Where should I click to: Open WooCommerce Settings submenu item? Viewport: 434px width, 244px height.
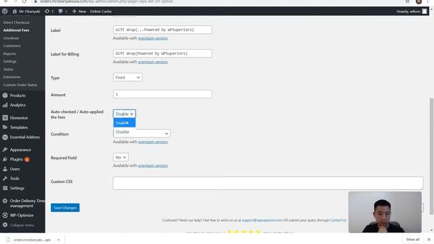point(9,62)
